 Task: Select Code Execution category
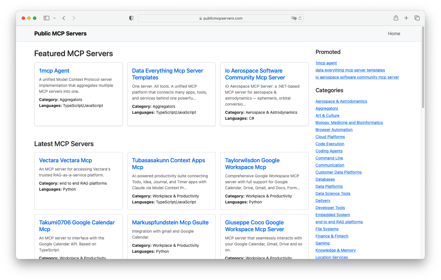click(x=330, y=144)
